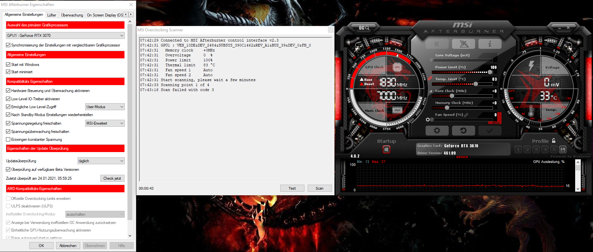The width and height of the screenshot is (593, 252).
Task: Click Abbrechen to cancel properties
Action: (x=68, y=246)
